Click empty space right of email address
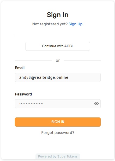This screenshot has height=161, width=115. (x=84, y=77)
